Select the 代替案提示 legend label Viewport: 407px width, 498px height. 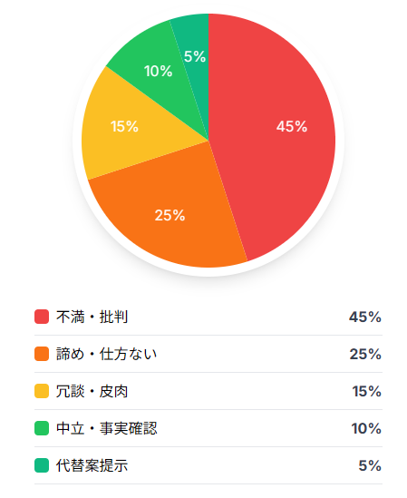pyautogui.click(x=92, y=465)
